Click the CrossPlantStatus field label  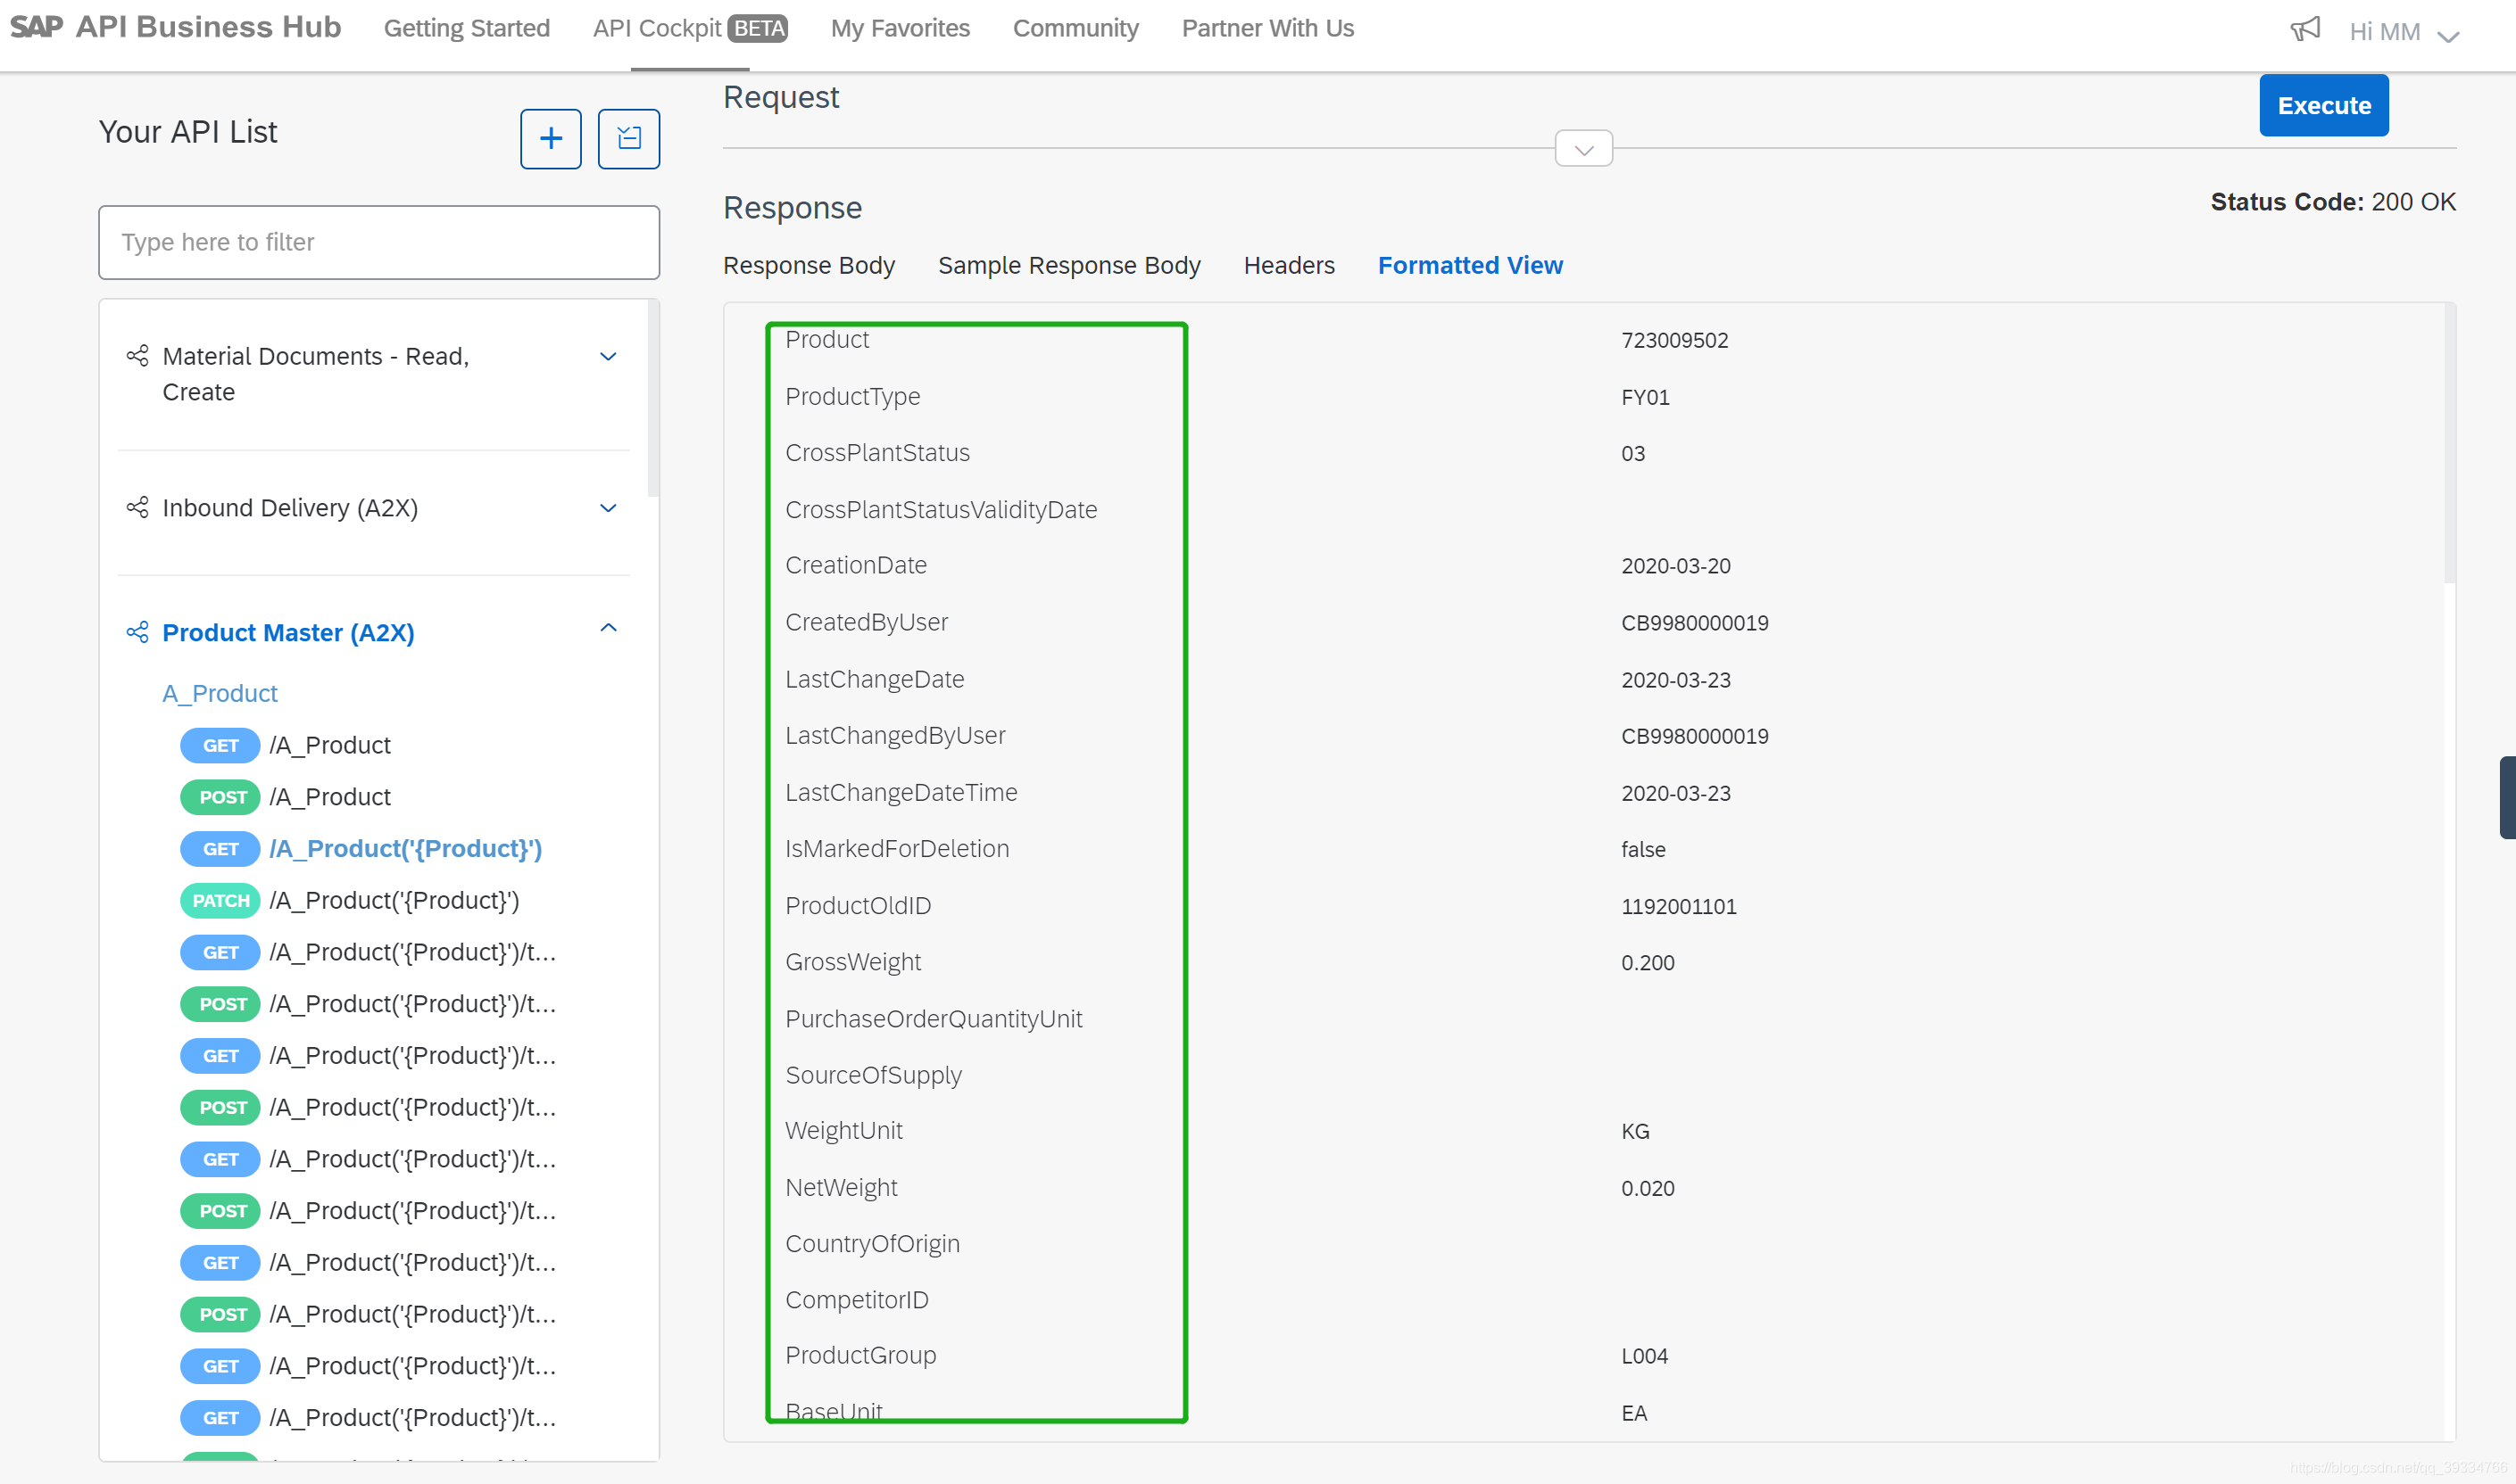876,452
